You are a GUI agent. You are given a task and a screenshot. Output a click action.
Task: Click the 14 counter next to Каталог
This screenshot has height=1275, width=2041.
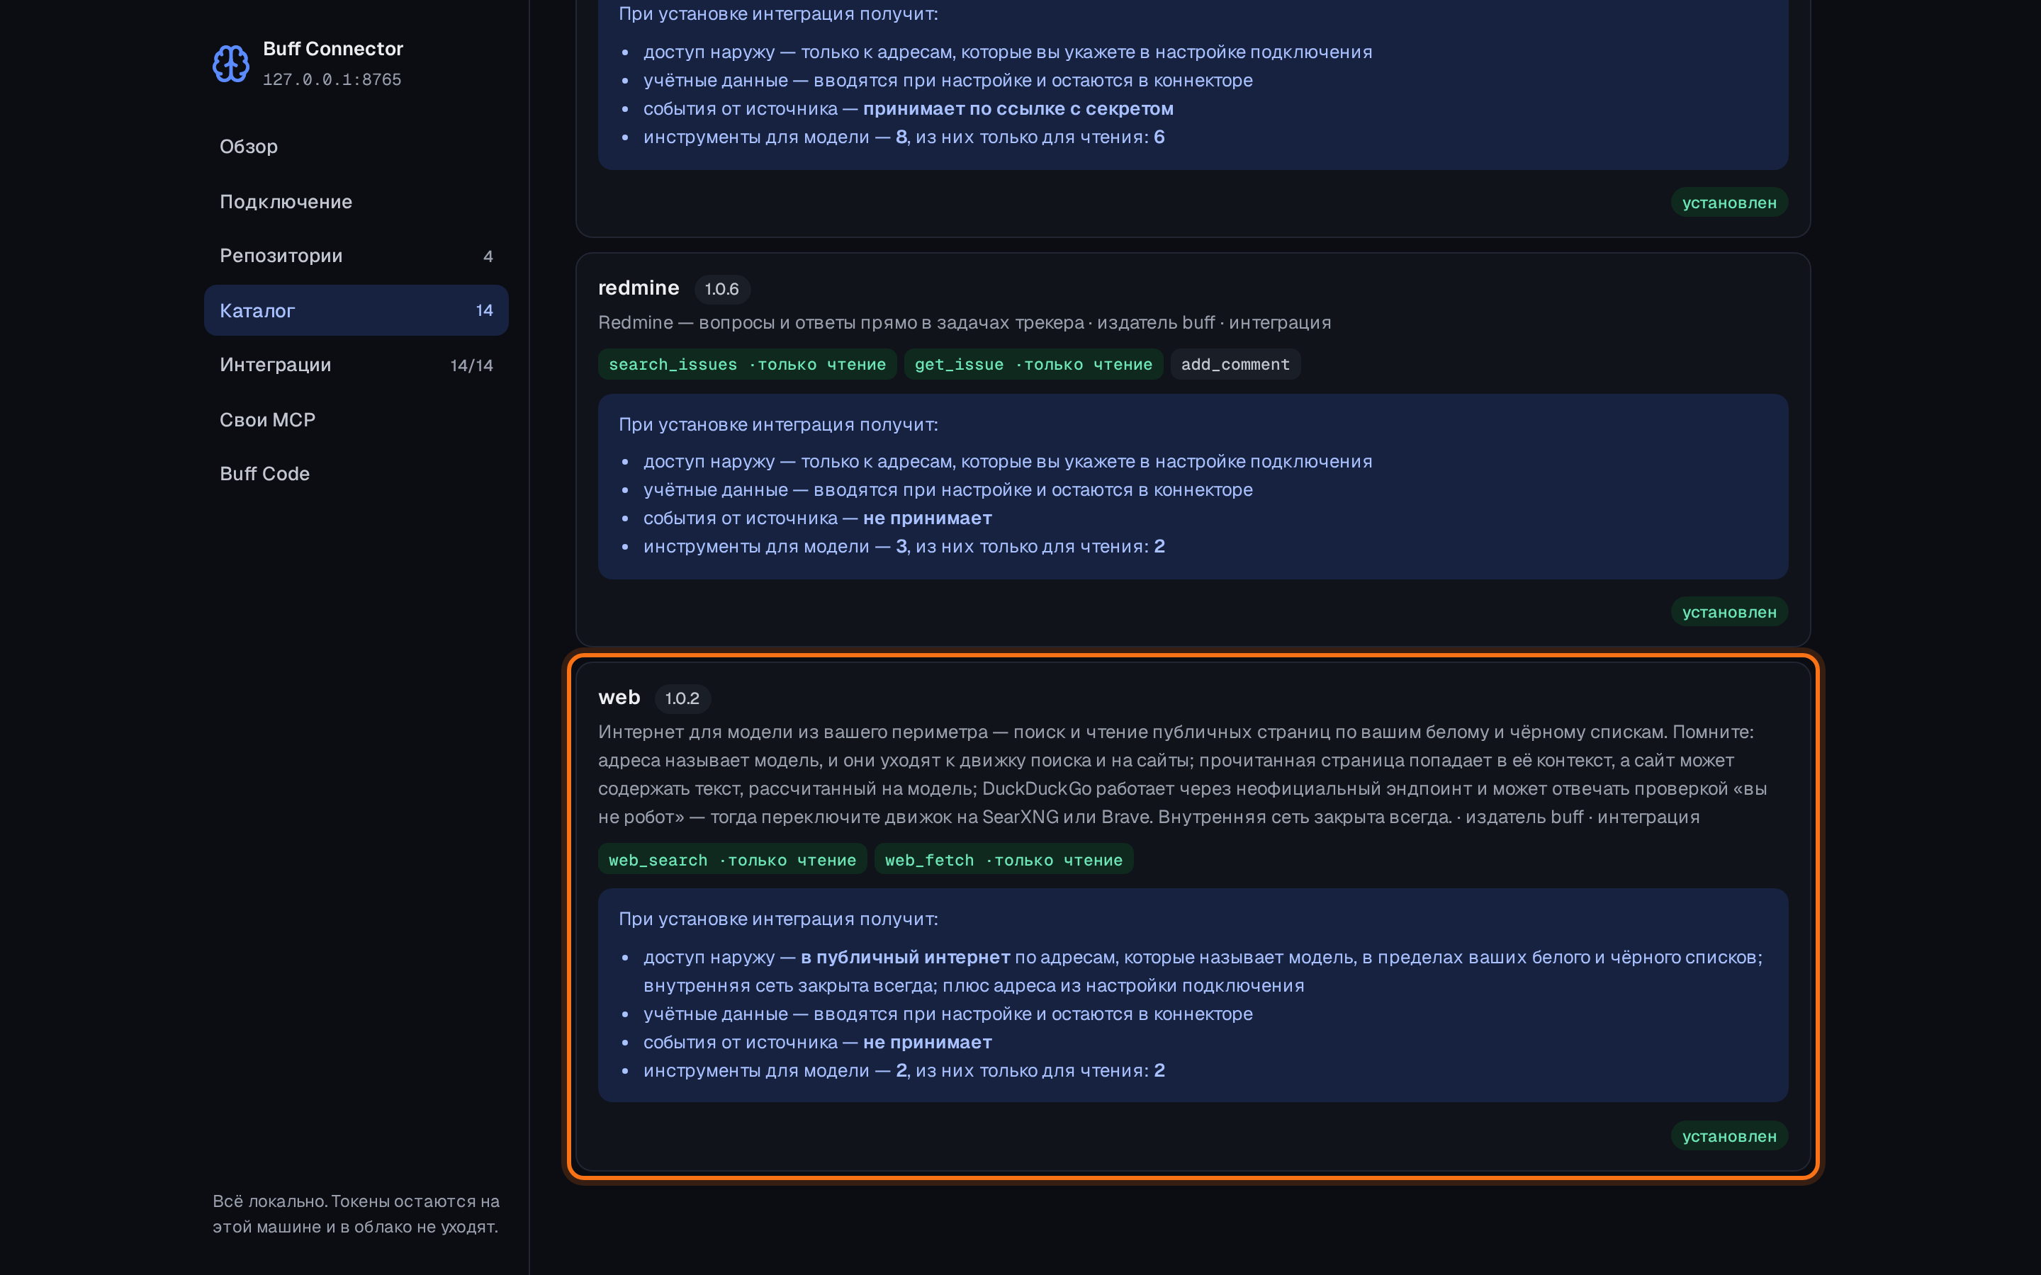484,310
